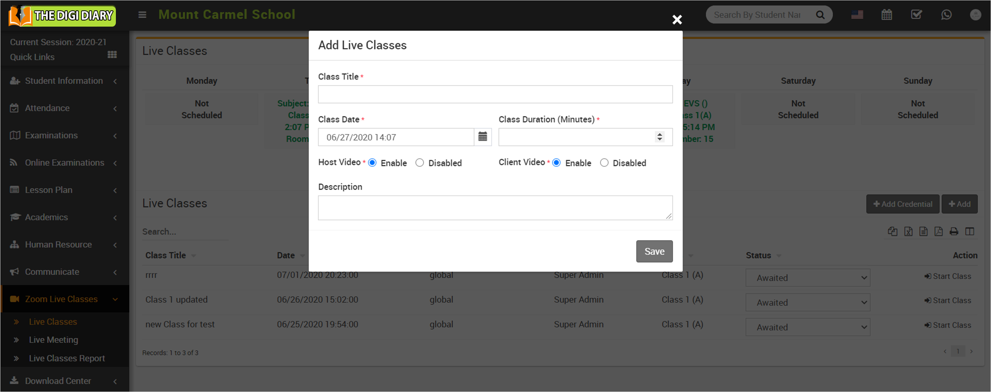Open Awaited status dropdown for rrrr class
Screen dimensions: 991x392
(807, 278)
